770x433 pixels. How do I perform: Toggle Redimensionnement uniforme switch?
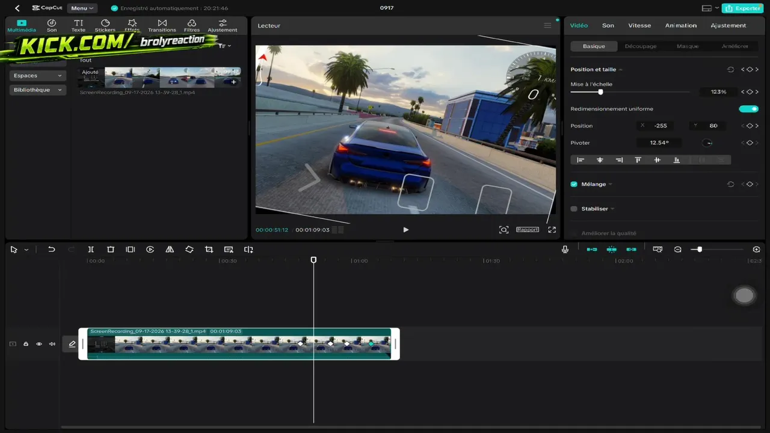[x=749, y=109]
